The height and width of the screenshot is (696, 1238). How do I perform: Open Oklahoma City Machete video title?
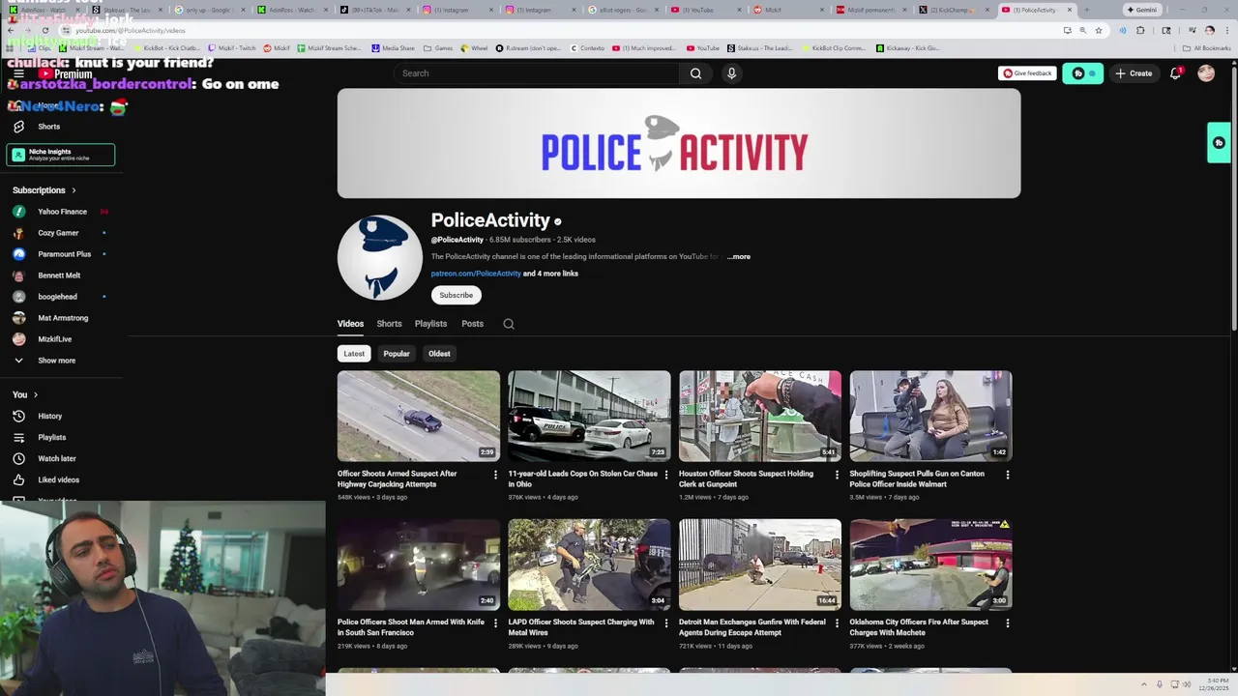pyautogui.click(x=919, y=627)
